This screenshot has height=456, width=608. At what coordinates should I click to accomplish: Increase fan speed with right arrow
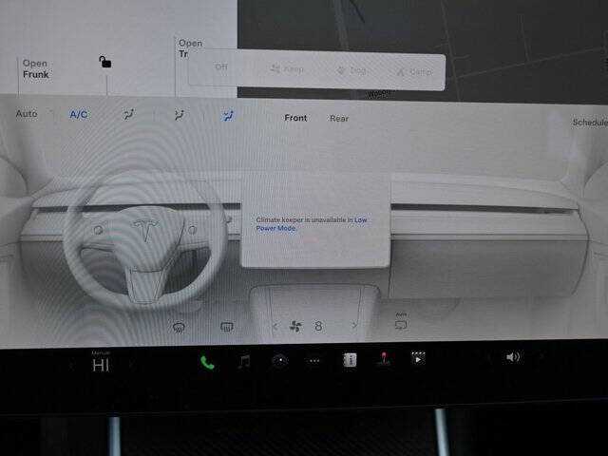pos(354,326)
